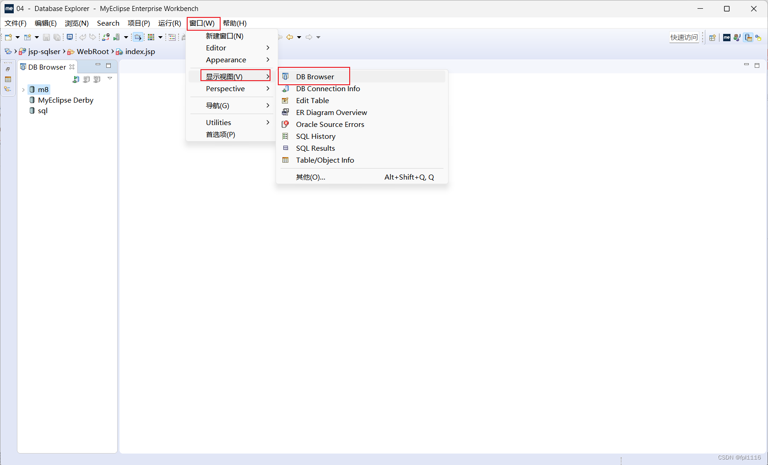The height and width of the screenshot is (465, 768).
Task: Click the Open Perspective icon
Action: (713, 38)
